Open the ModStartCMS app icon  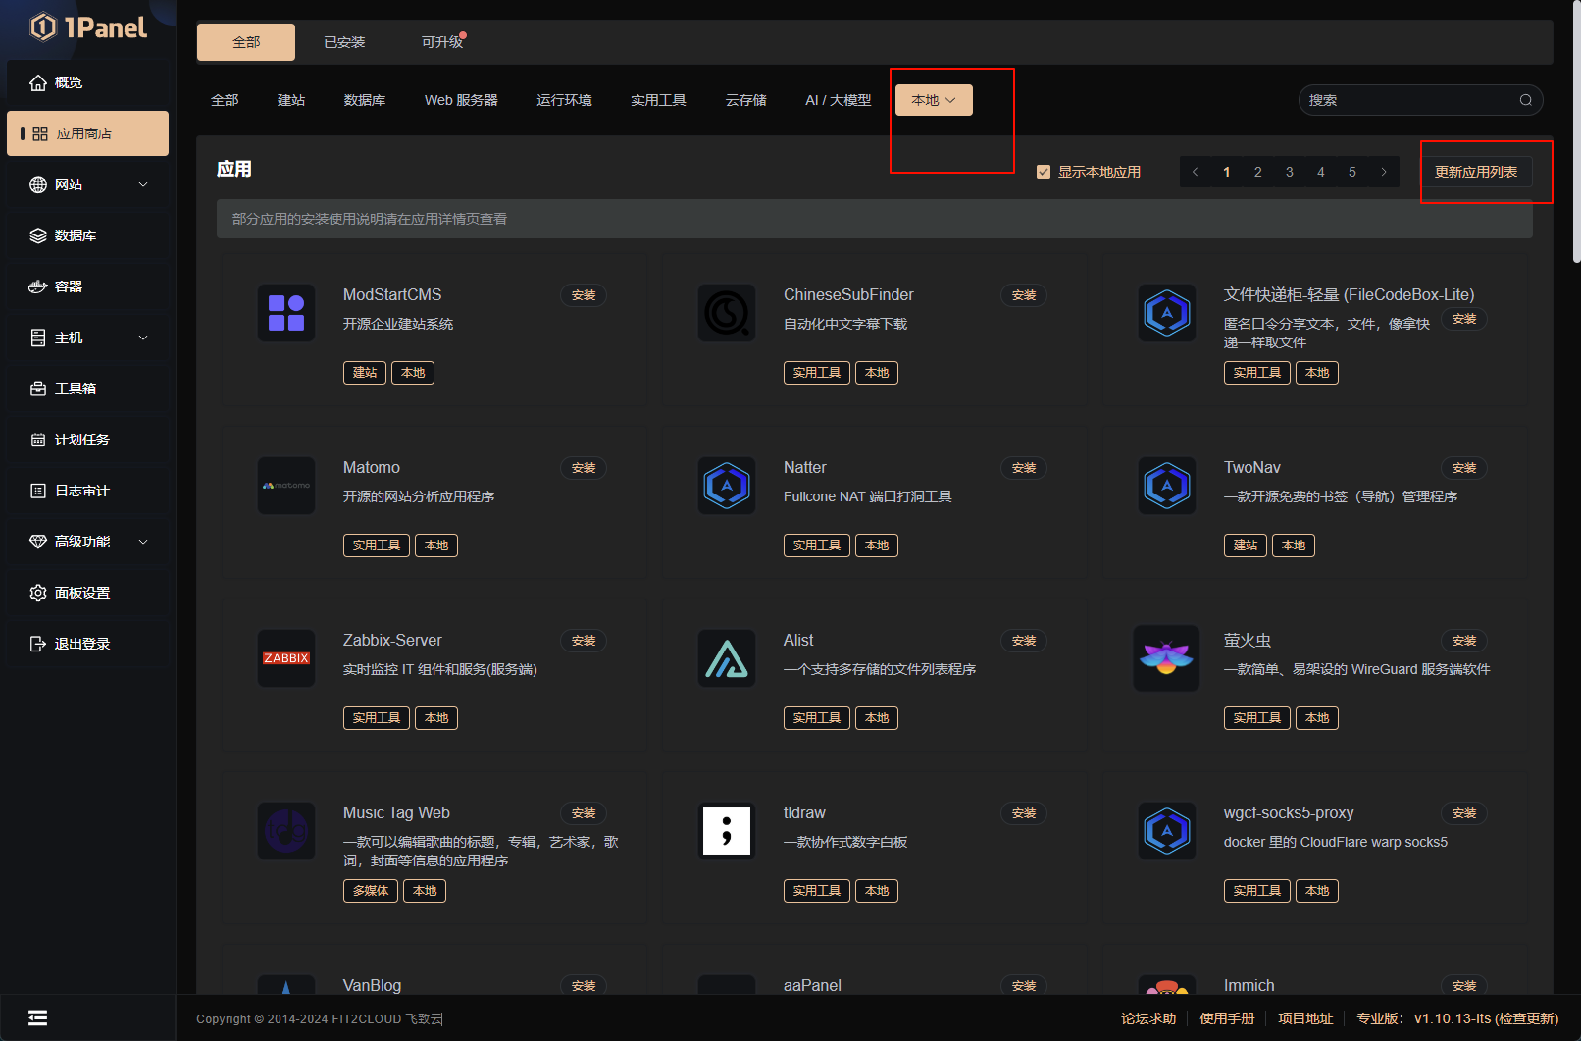pos(286,313)
